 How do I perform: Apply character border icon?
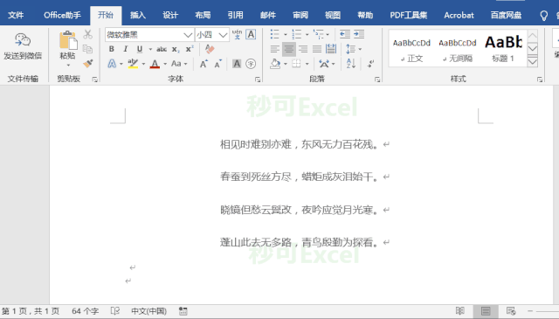click(x=251, y=35)
